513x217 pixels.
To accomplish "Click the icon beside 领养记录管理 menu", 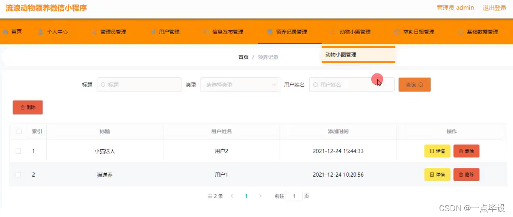I will point(270,32).
